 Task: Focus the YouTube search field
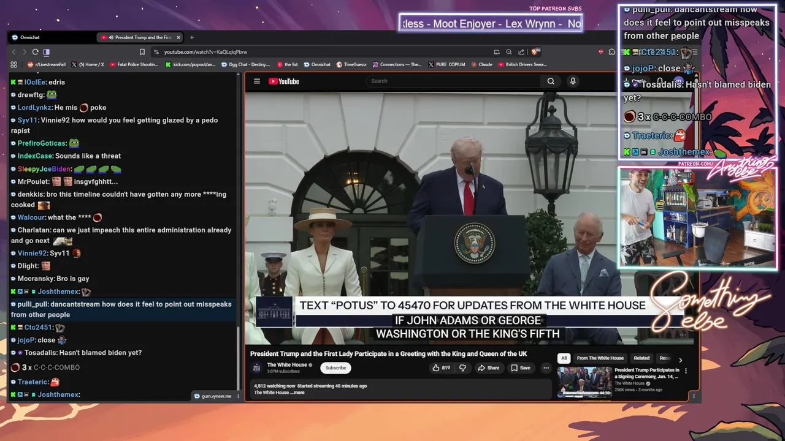[453, 81]
